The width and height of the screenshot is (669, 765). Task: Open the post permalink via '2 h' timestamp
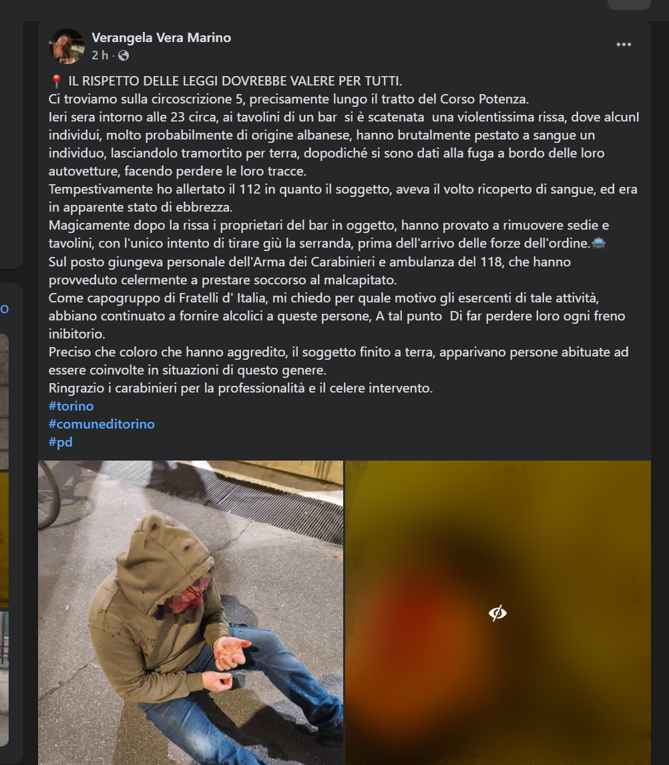[99, 55]
